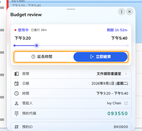Click the person icon beside 發起人
The width and height of the screenshot is (142, 131).
(16, 103)
